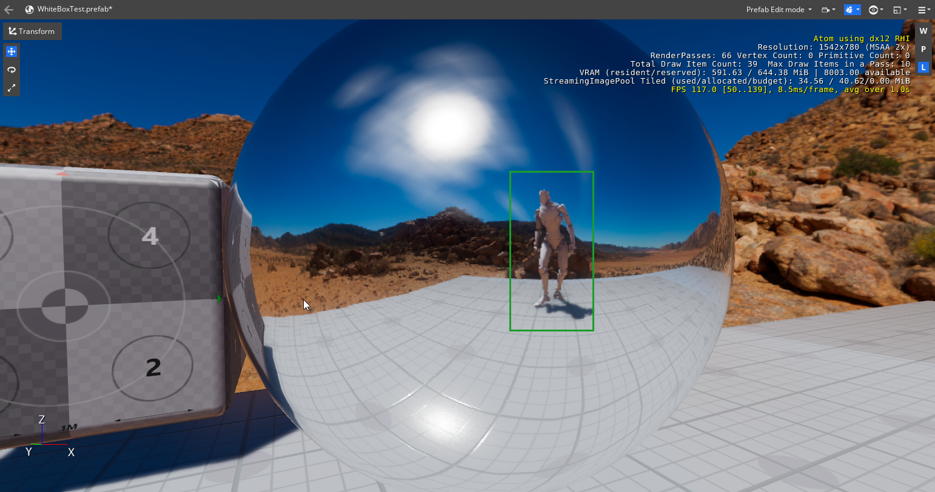Click the Z axis on the orientation gizmo
935x492 pixels.
point(42,419)
